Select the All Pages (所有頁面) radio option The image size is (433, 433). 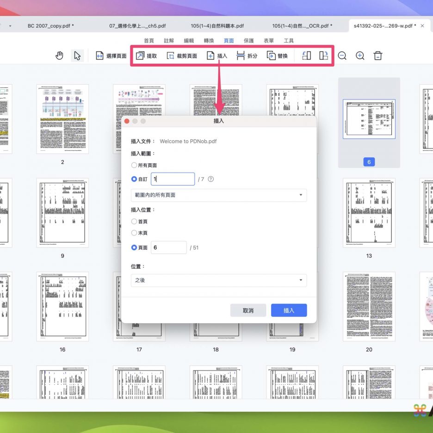click(134, 165)
